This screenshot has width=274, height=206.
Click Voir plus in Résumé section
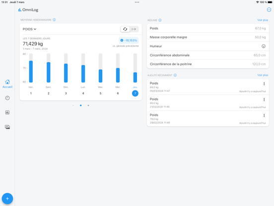pyautogui.click(x=263, y=20)
